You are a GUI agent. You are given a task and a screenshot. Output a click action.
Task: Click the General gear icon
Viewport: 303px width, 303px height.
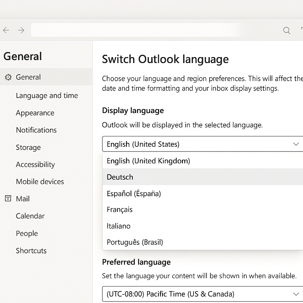(8, 77)
